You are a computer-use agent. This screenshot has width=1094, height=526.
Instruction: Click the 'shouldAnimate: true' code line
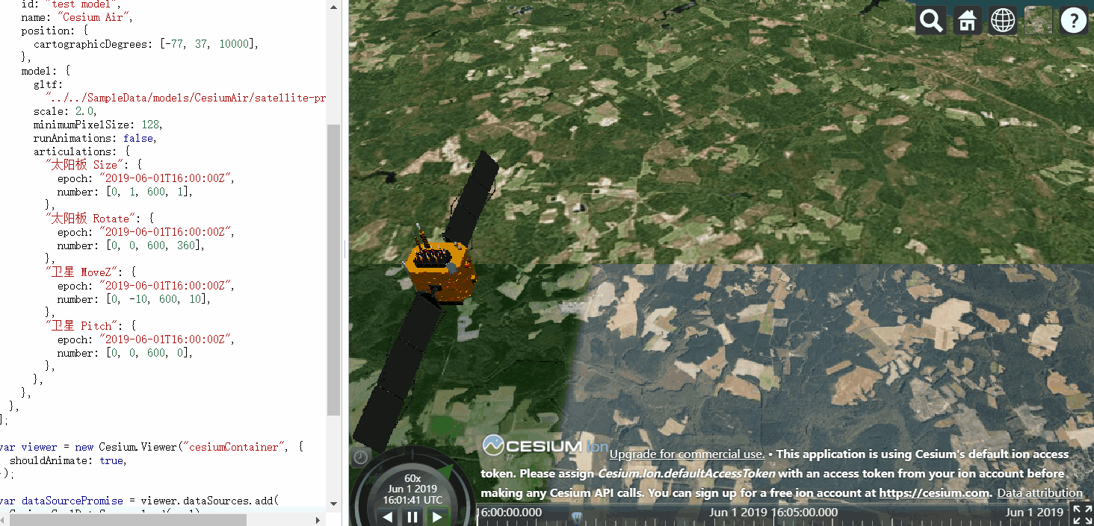pyautogui.click(x=68, y=460)
